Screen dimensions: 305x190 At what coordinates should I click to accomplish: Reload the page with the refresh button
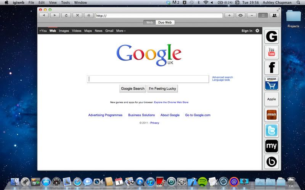(x=66, y=16)
